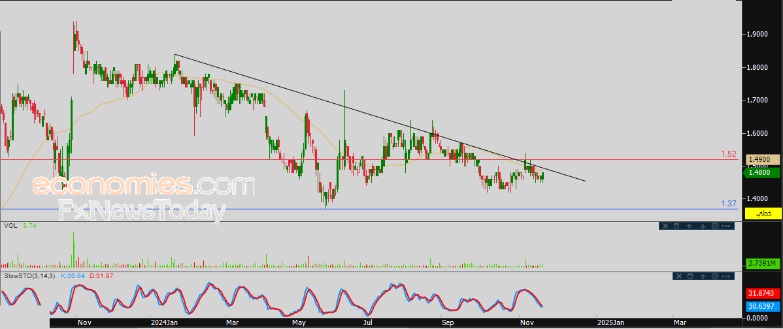783x329 pixels.
Task: Click the VOL 3.74 value
Action: [29, 226]
